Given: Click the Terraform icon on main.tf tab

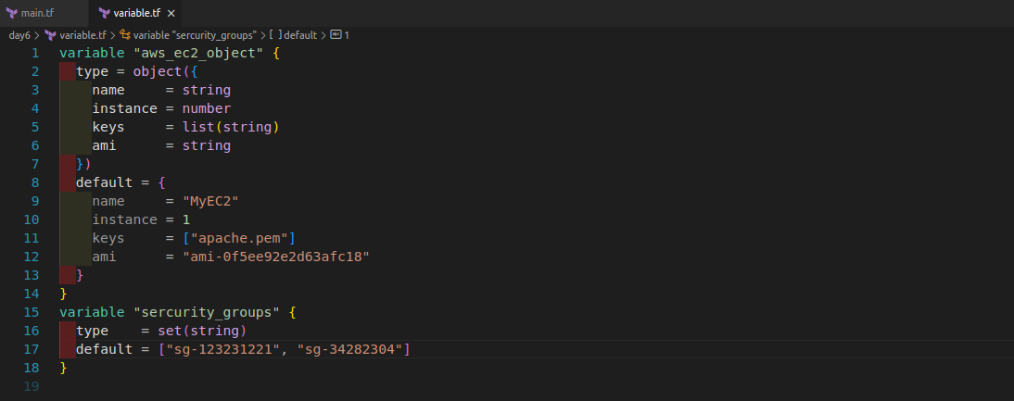Looking at the screenshot, I should click(12, 13).
